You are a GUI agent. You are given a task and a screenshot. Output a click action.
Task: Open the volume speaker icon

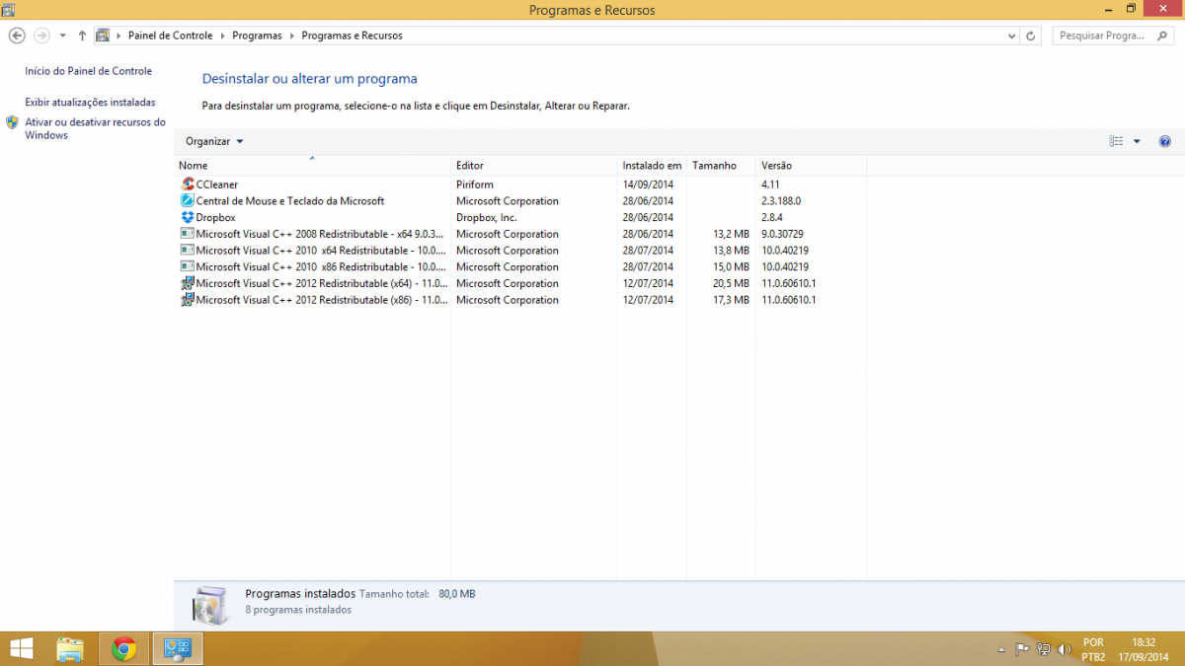tap(1065, 649)
